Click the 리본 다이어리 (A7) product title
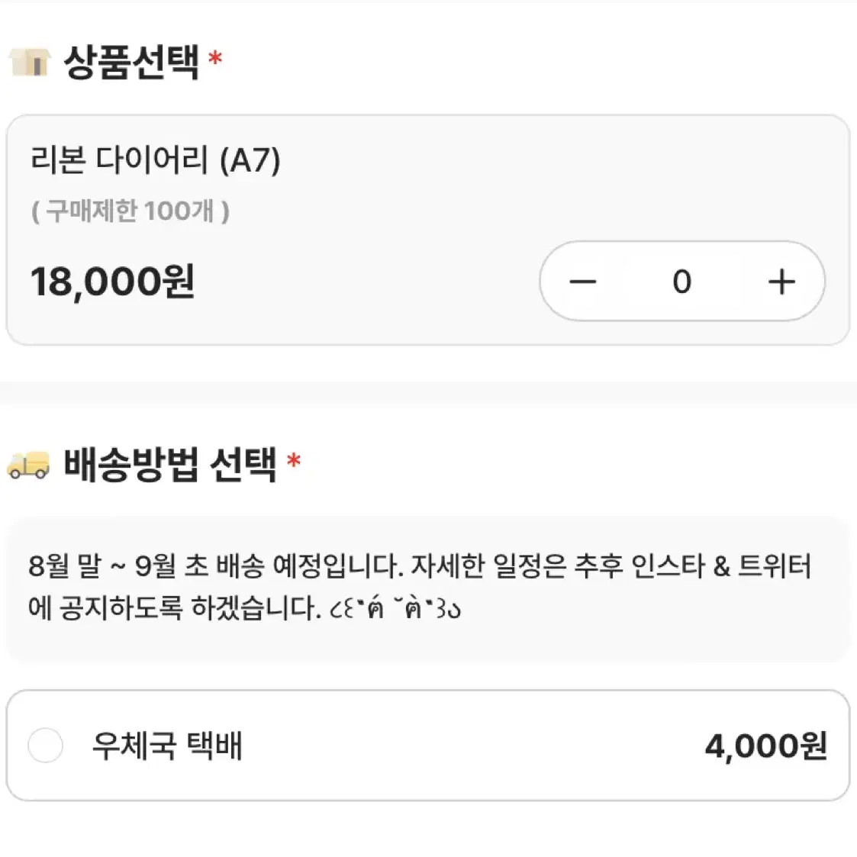Viewport: 857px width, 857px height. point(155,160)
